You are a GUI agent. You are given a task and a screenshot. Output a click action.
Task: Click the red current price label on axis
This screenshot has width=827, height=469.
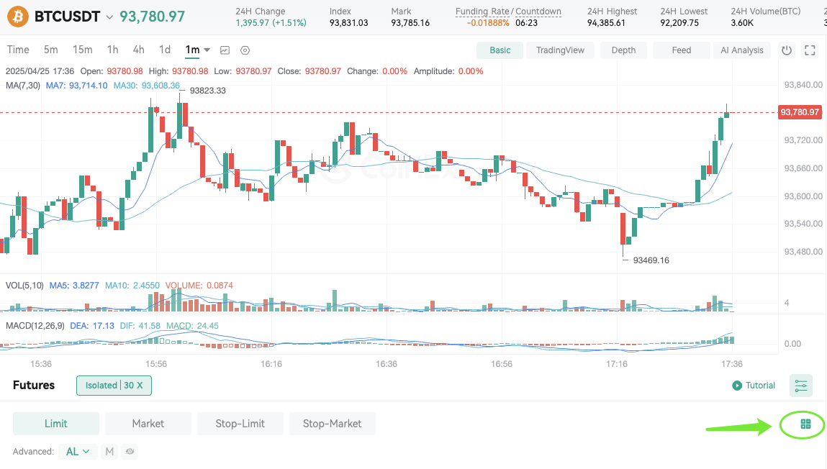(799, 112)
